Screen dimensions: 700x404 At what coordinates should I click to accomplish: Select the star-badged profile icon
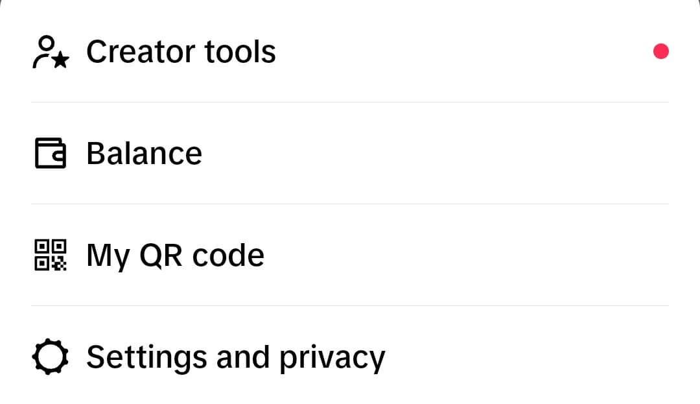coord(51,52)
